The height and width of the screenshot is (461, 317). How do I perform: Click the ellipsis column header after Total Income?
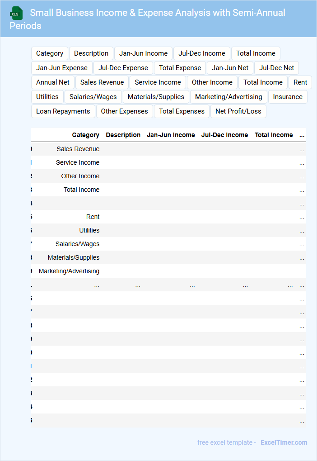tap(302, 135)
